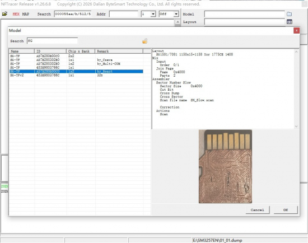Click the 'Order 0/1' line
The height and width of the screenshot is (243, 308).
tap(169, 65)
